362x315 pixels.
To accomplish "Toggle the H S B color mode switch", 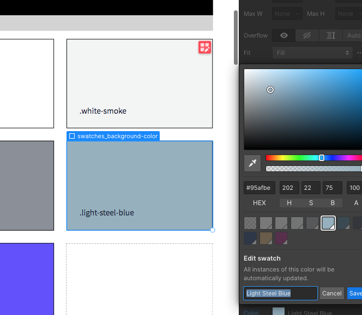I will [x=311, y=203].
